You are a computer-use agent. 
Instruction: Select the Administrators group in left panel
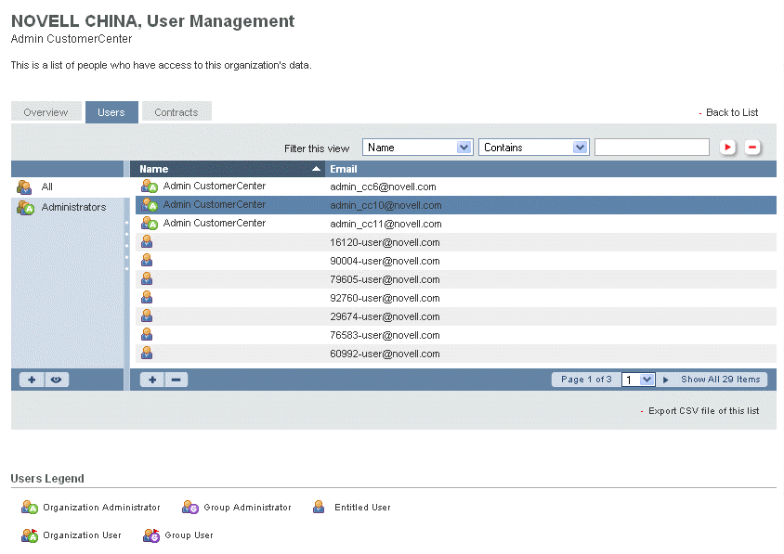click(x=73, y=207)
